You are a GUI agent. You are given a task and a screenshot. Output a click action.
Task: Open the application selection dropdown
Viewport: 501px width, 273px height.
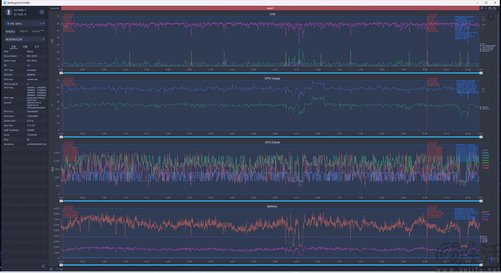pyautogui.click(x=23, y=39)
